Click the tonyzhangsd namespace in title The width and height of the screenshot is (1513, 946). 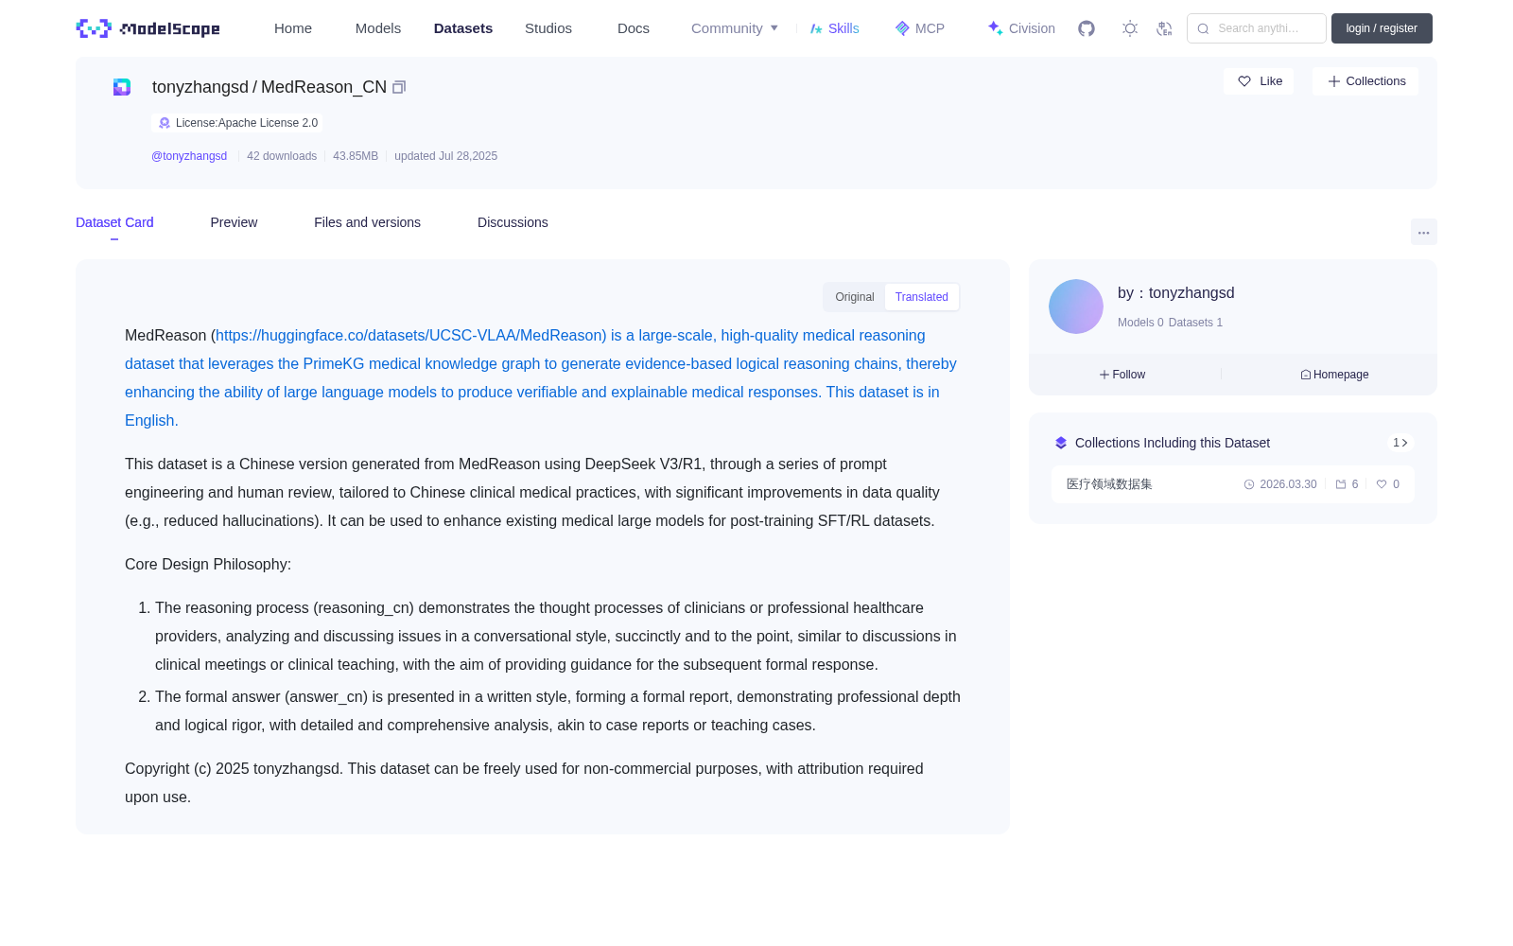point(200,87)
